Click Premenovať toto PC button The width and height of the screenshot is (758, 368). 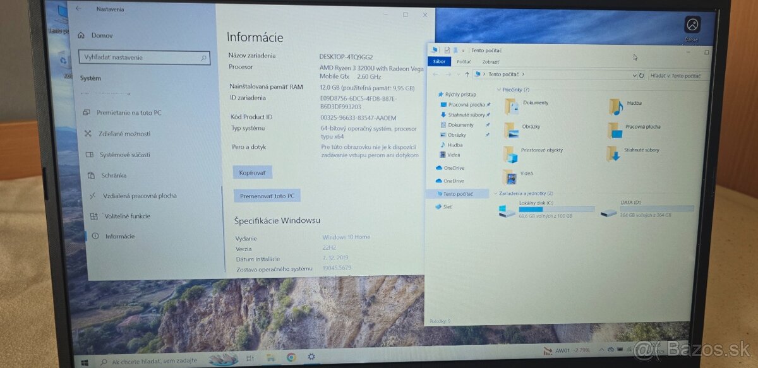tap(267, 196)
